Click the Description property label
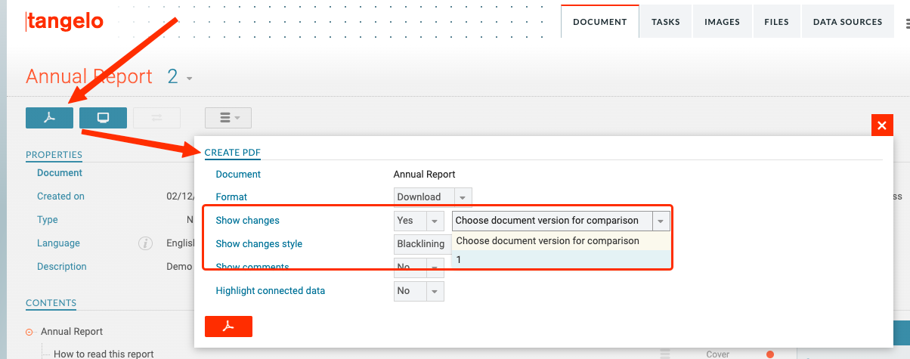This screenshot has width=910, height=359. 62,267
